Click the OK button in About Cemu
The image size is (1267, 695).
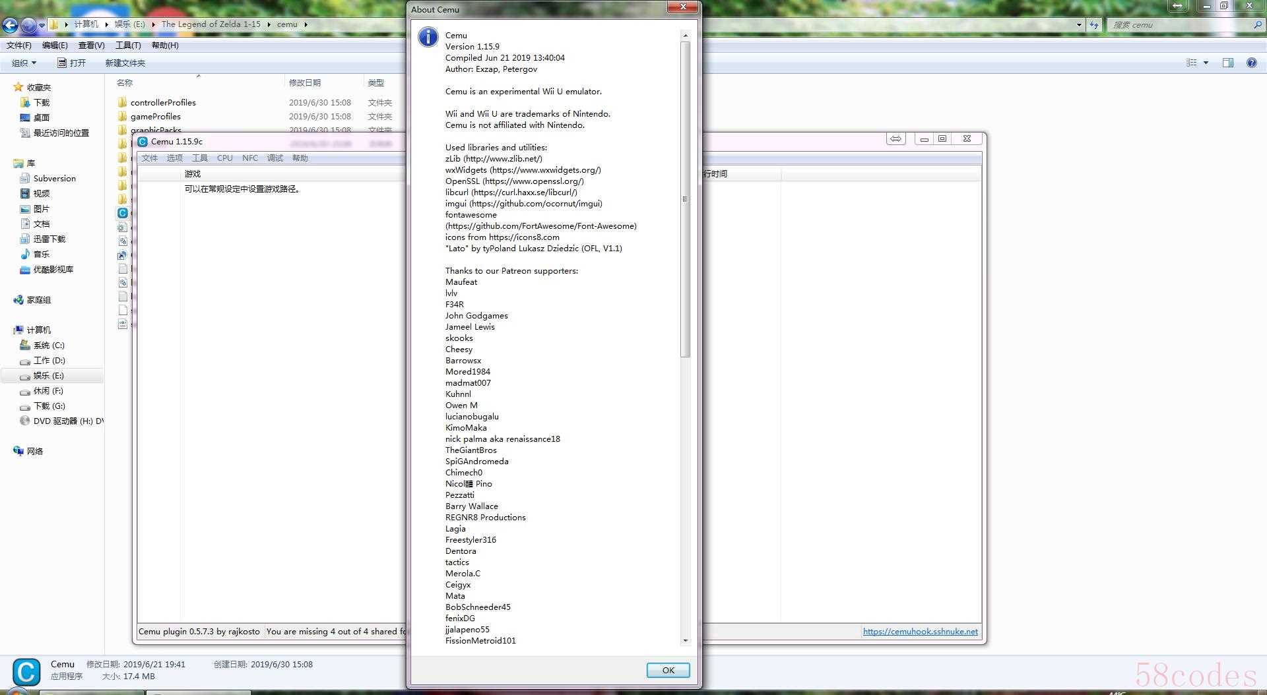668,670
